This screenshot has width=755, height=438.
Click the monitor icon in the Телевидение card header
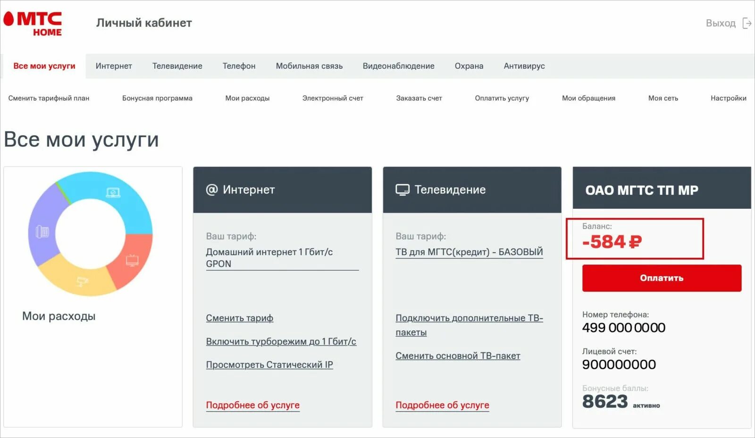click(403, 190)
